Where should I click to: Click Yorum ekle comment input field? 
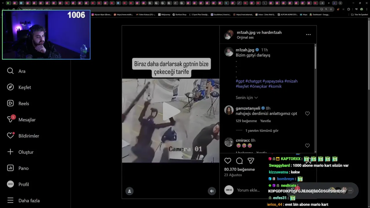249,190
